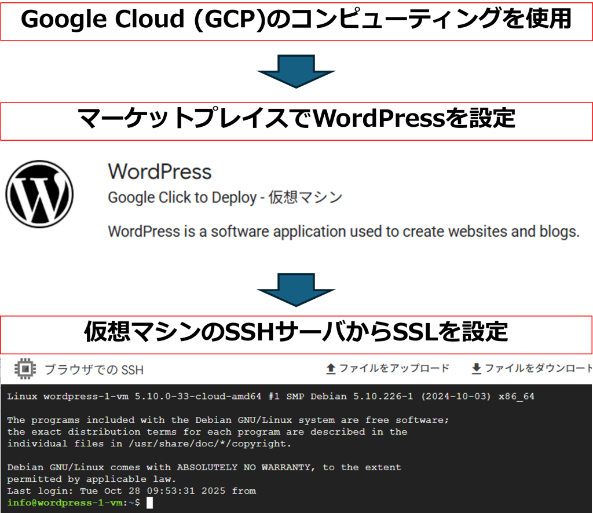Place cursor at the terminal prompt block

click(x=149, y=503)
